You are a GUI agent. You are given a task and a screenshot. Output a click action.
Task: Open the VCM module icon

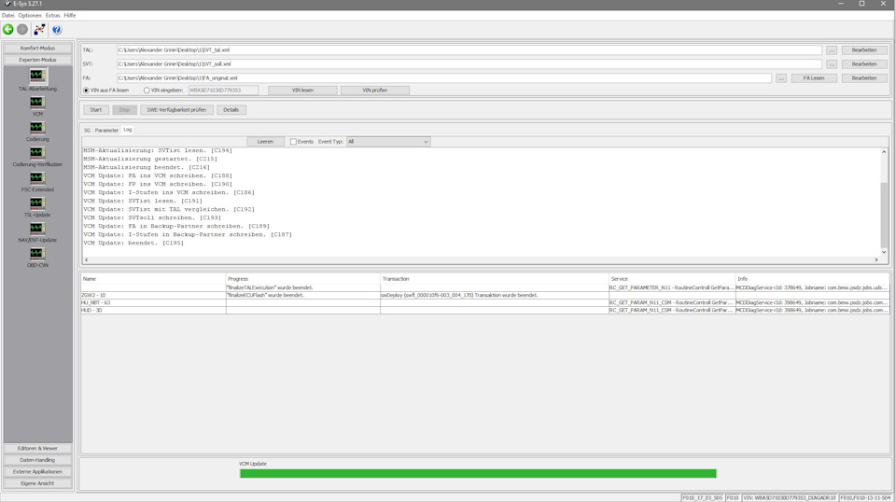tap(37, 103)
